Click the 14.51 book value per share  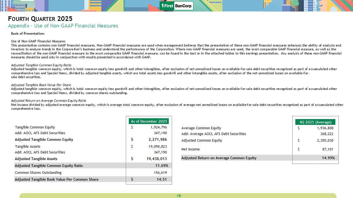(161, 179)
